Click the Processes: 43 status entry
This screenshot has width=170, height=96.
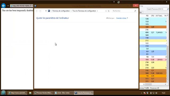155,88
